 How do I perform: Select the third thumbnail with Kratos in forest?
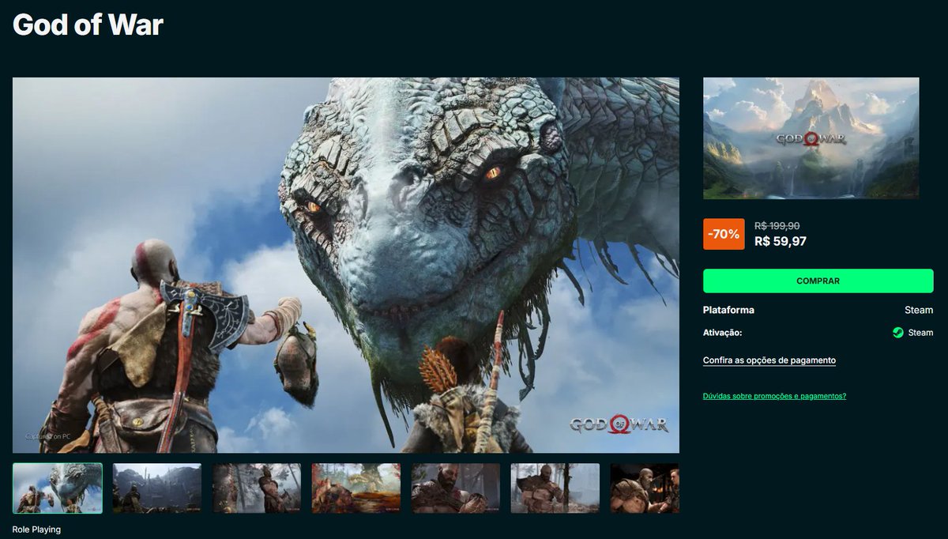[x=257, y=488]
